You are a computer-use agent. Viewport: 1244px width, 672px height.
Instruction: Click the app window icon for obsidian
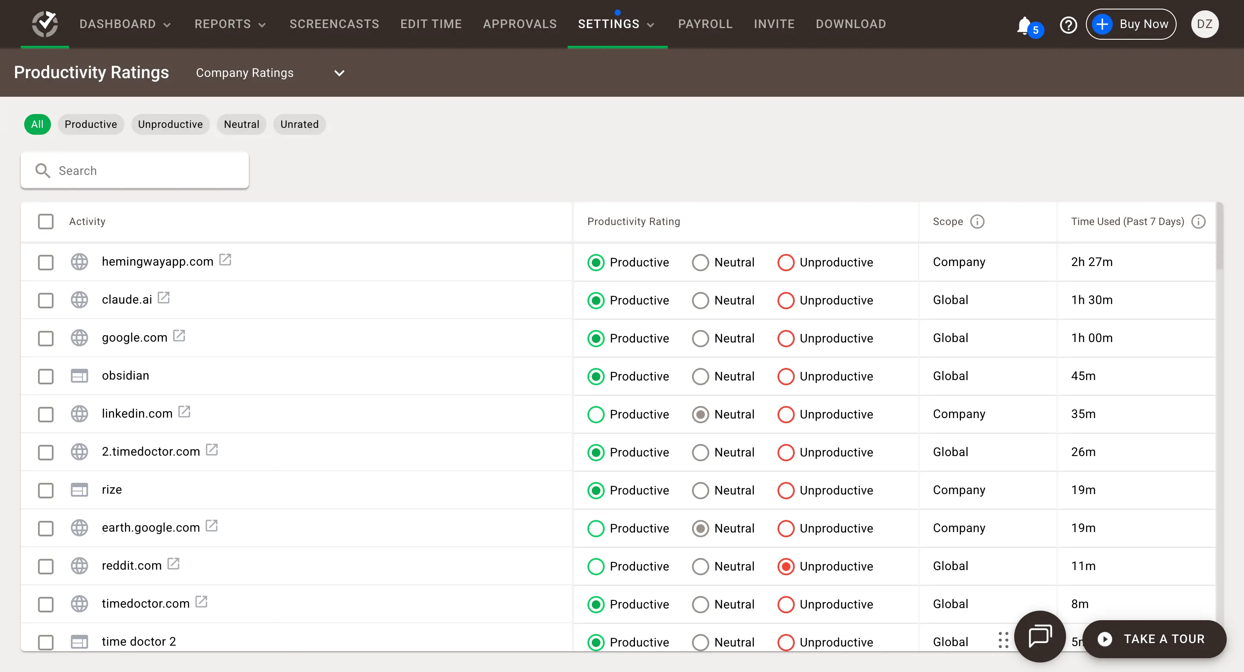pyautogui.click(x=79, y=376)
